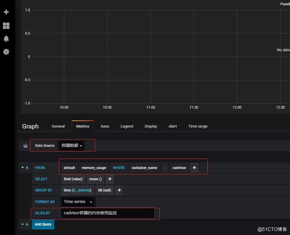Add a WHERE condition with the plus button

(194, 168)
